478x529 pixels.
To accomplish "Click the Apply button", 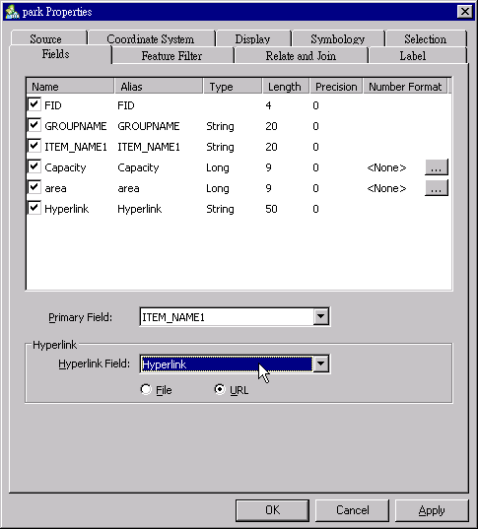I will pos(432,510).
